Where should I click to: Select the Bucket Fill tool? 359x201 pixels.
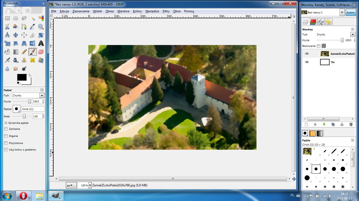pos(7,52)
